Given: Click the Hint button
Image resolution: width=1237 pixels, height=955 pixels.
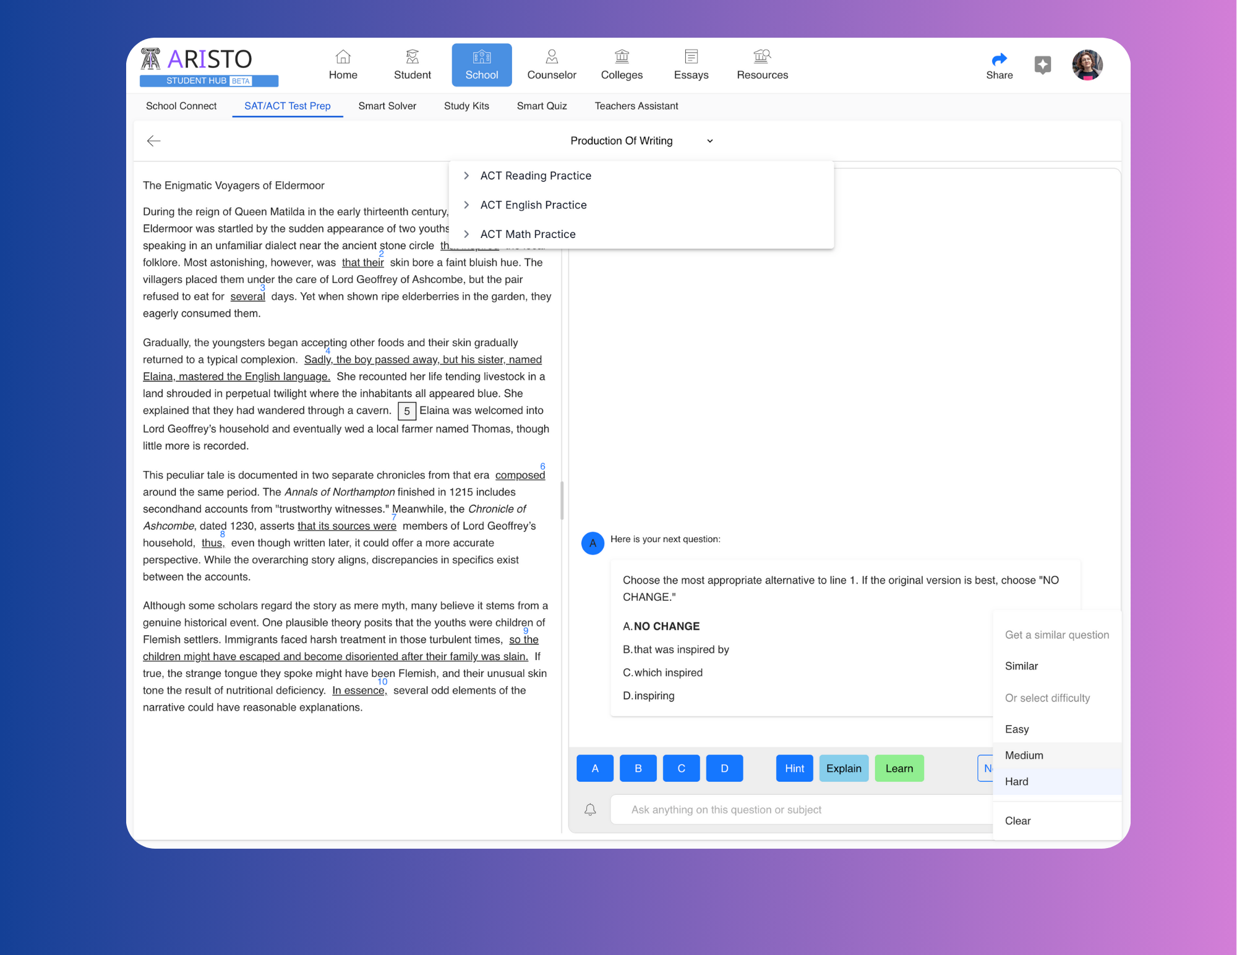Looking at the screenshot, I should coord(794,768).
